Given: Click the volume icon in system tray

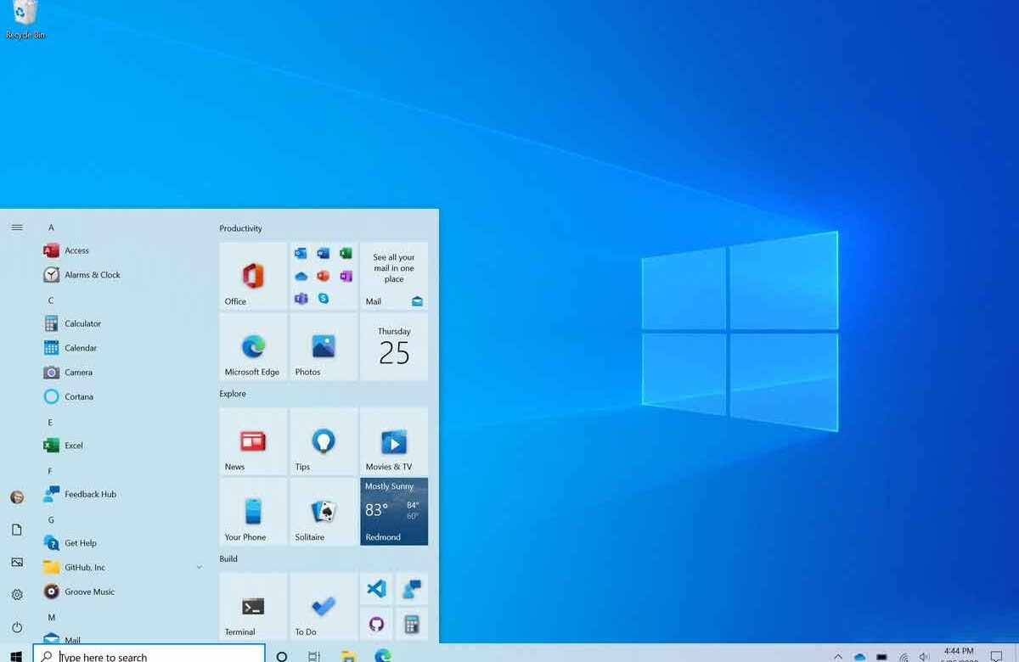Looking at the screenshot, I should [924, 657].
